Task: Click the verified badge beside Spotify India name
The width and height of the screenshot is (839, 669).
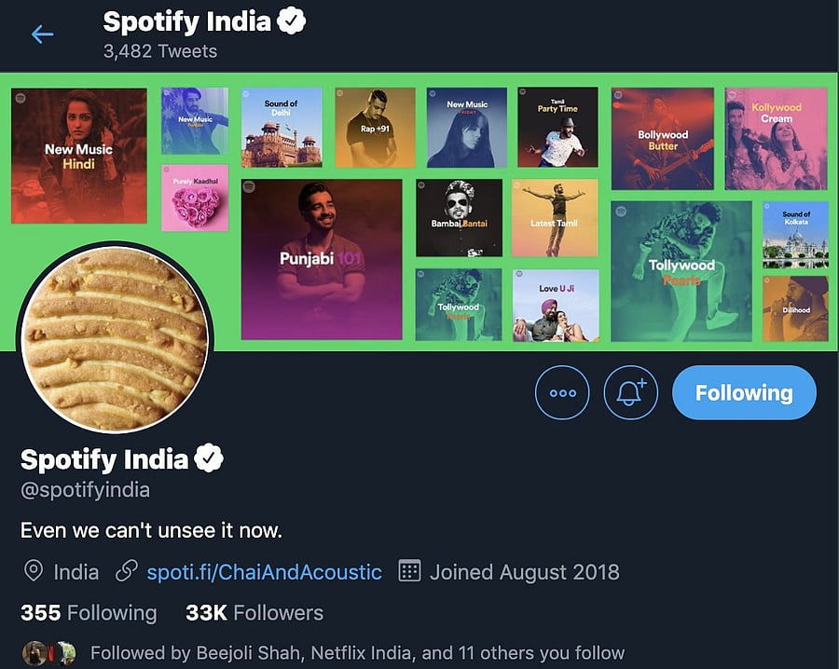Action: tap(209, 458)
